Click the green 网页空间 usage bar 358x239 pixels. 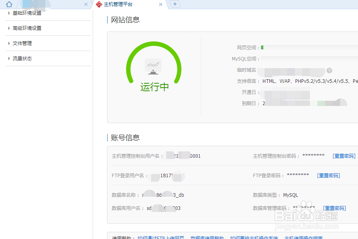[263, 47]
